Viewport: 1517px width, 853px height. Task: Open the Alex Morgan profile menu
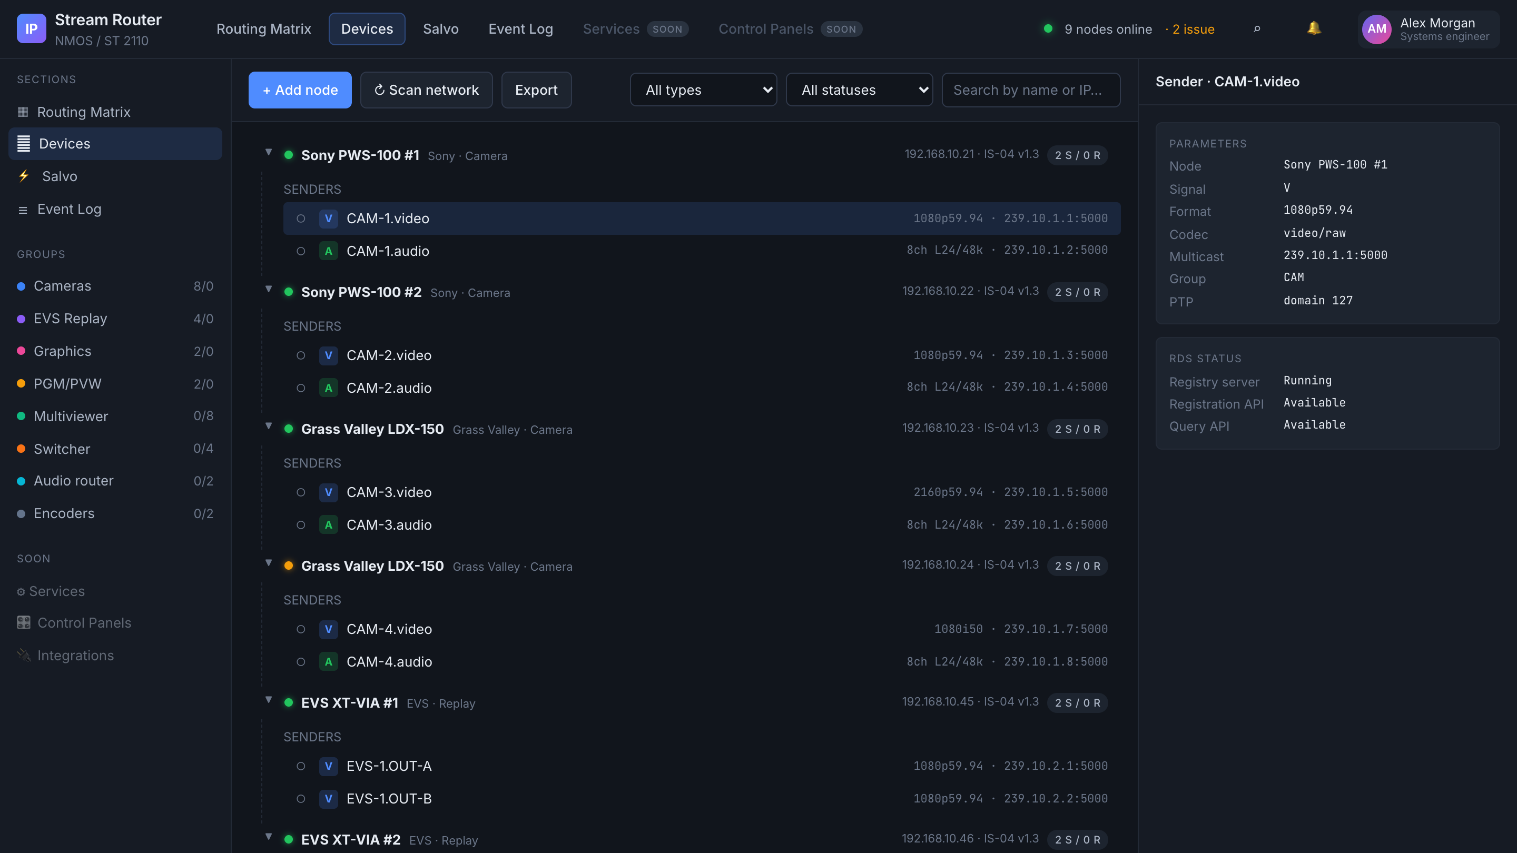click(x=1429, y=29)
